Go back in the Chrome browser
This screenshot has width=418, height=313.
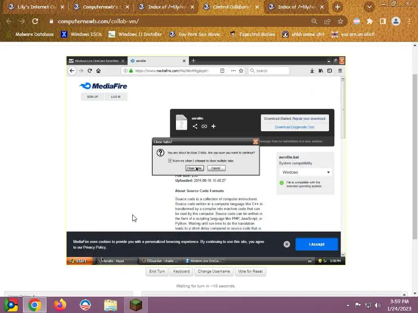tap(9, 21)
